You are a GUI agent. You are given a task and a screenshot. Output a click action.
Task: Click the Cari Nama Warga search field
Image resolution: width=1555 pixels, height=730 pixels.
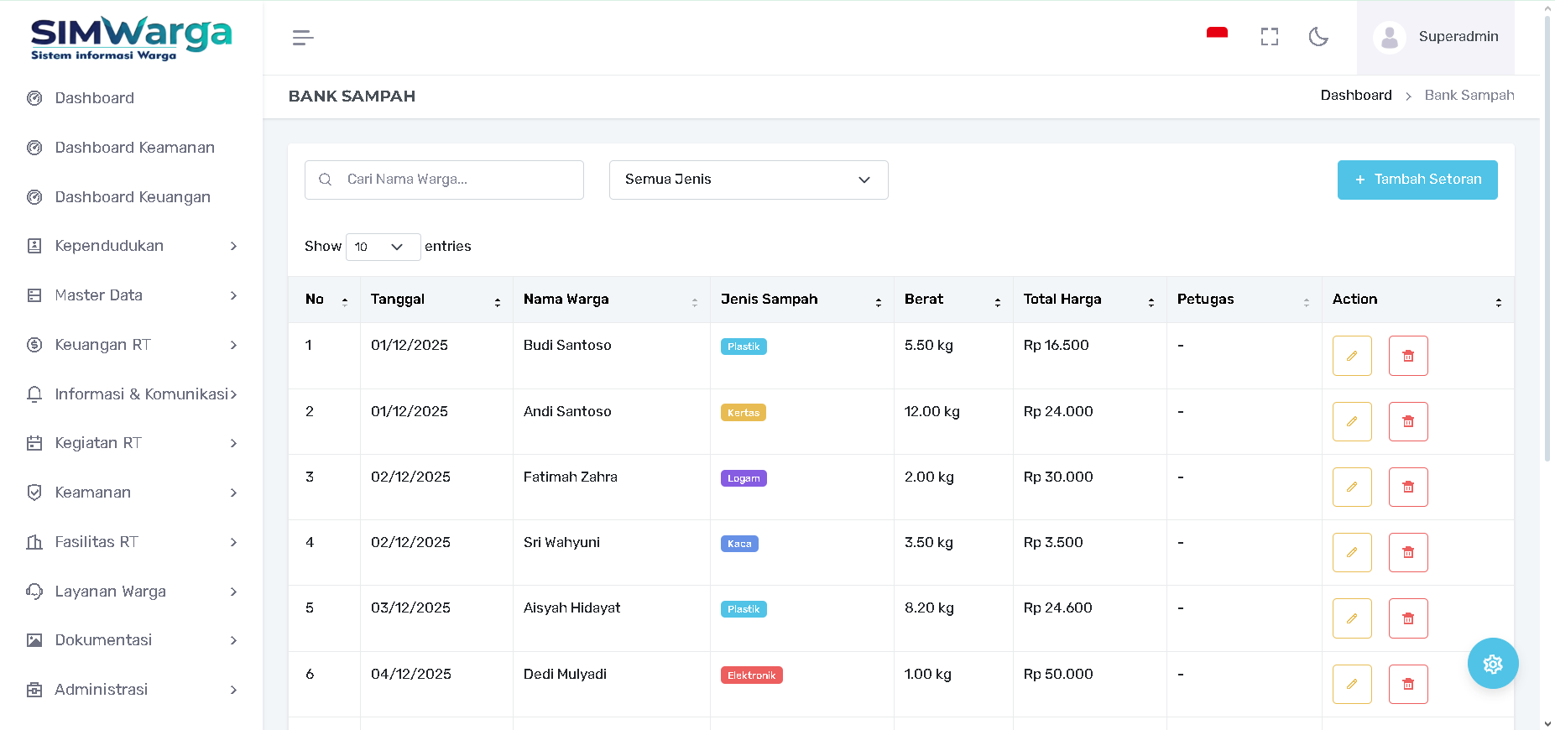coord(457,180)
